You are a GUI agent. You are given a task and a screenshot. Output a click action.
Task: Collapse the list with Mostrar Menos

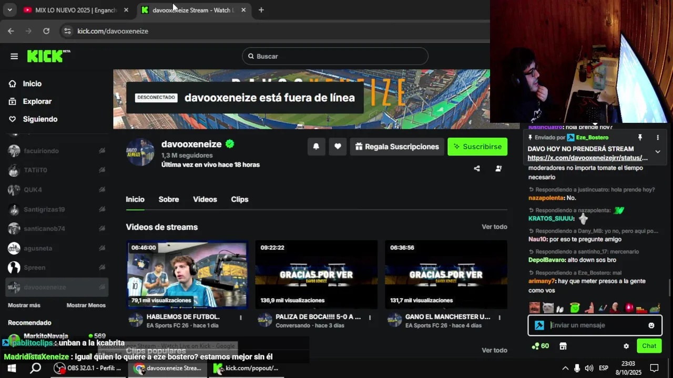[x=86, y=305]
